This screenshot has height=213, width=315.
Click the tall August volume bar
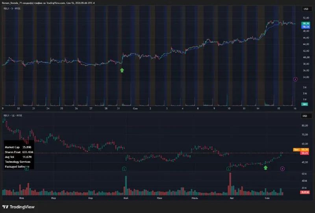pyautogui.click(x=230, y=184)
